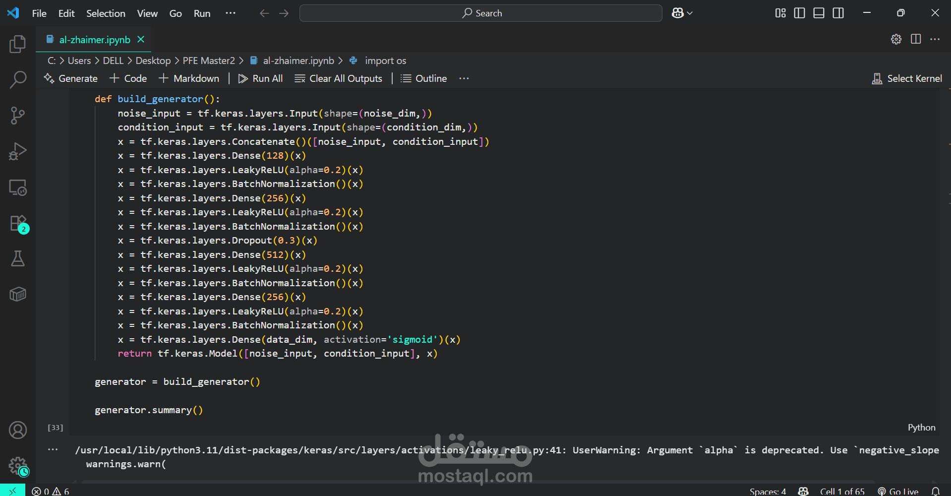951x496 pixels.
Task: Open Remote Explorer view
Action: click(18, 187)
